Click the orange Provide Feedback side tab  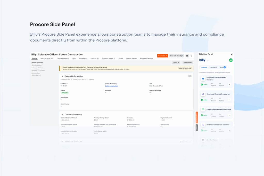pos(196,117)
